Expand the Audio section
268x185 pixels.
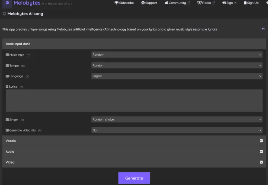coord(134,152)
